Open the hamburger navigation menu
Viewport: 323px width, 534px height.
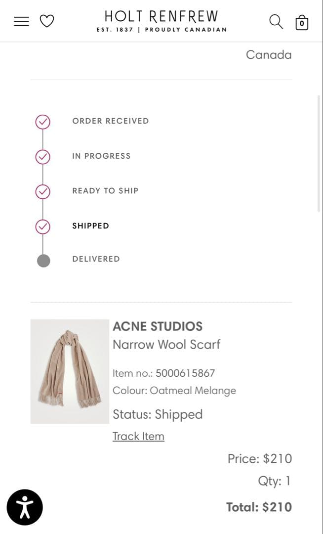[x=21, y=21]
